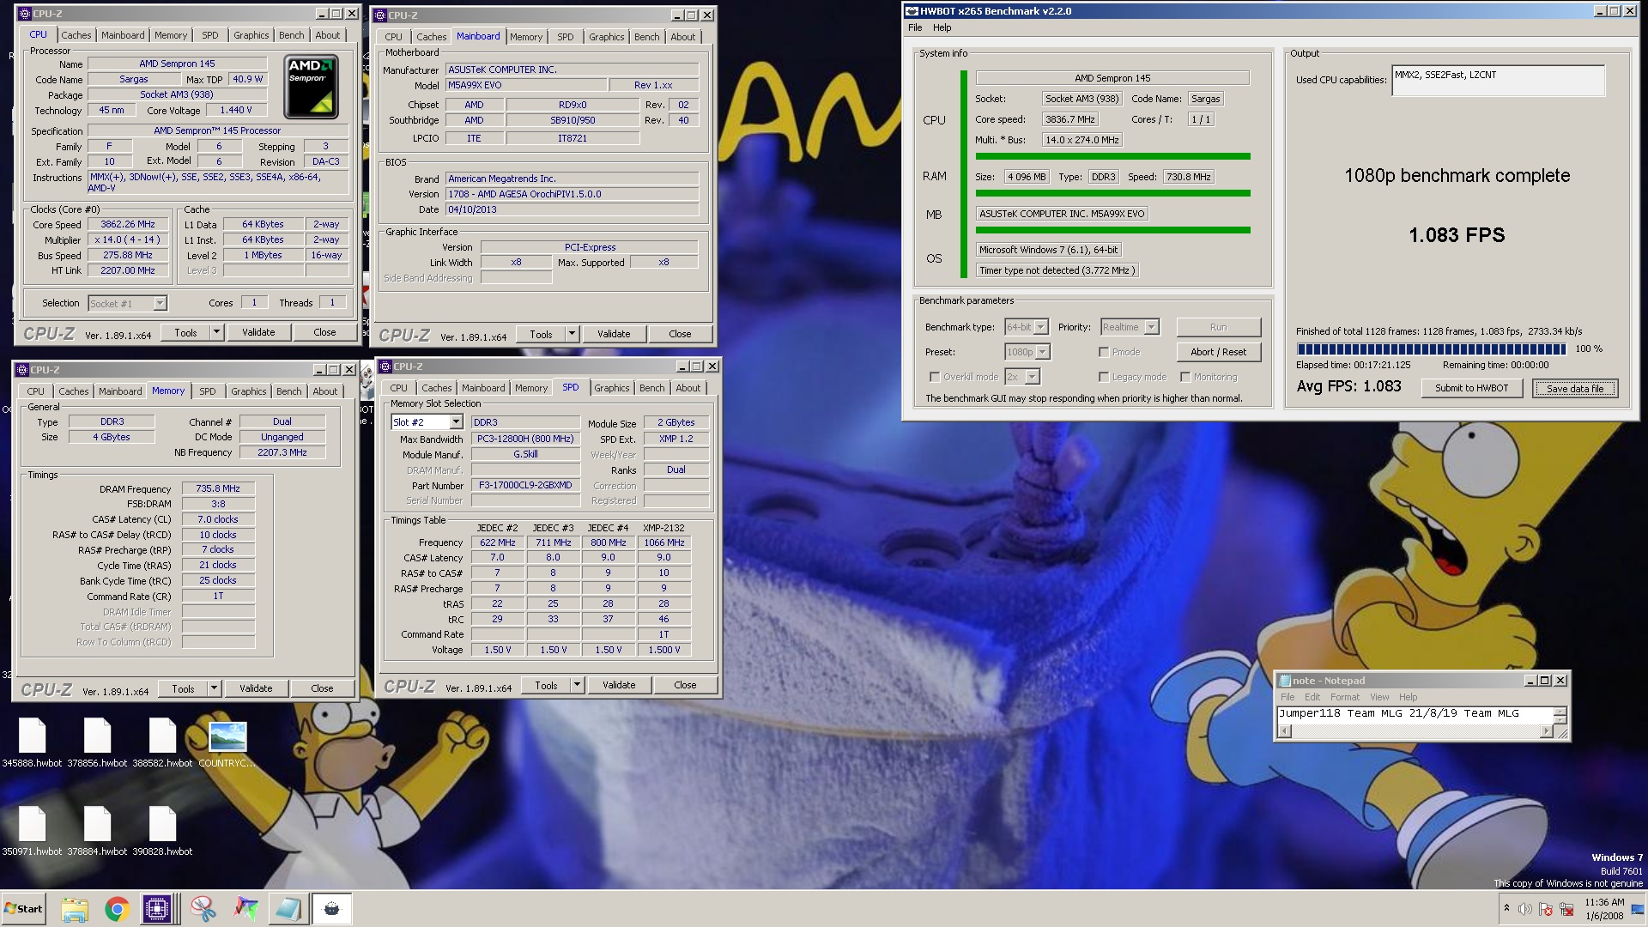Switch to Caches tab in CPU-Z CPU window
Viewport: 1648px width, 927px height.
(76, 35)
